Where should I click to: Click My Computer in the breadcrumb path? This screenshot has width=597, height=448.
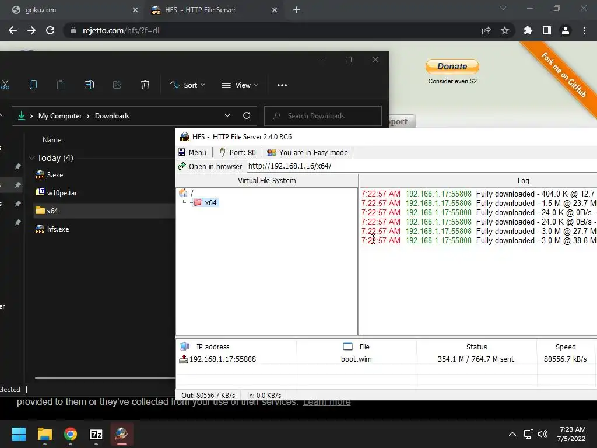pos(60,116)
